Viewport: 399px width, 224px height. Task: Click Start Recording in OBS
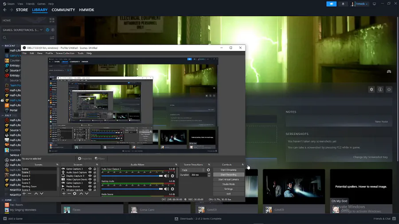(x=228, y=175)
